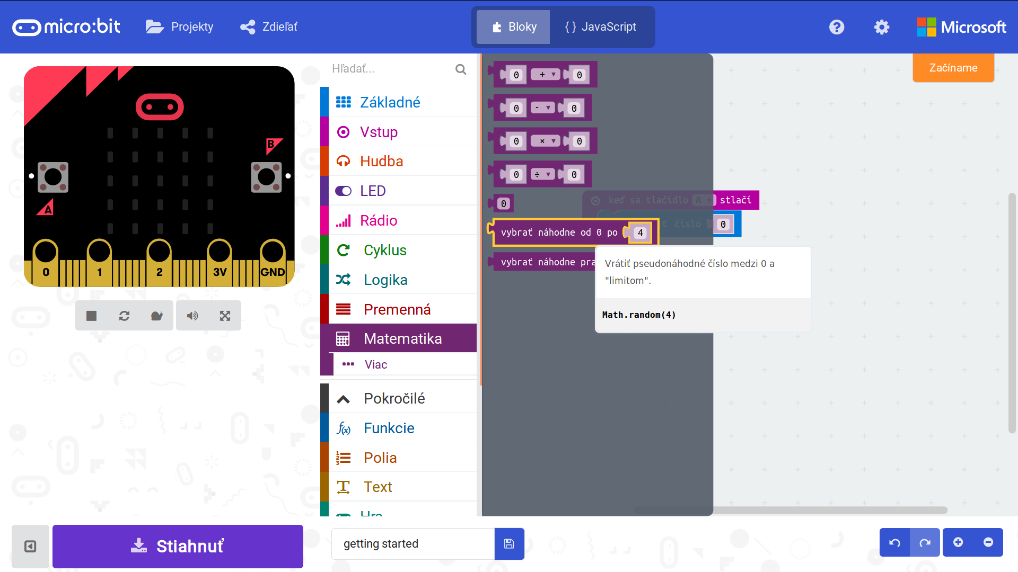Zoom out of the workspace
Screen dimensions: 1018x572
[988, 542]
